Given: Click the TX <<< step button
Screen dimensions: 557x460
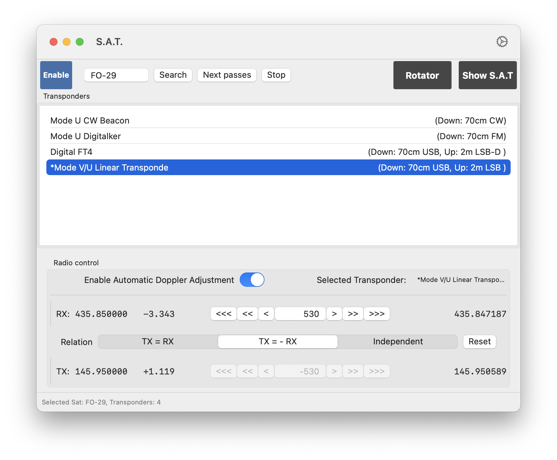Looking at the screenshot, I should (224, 371).
